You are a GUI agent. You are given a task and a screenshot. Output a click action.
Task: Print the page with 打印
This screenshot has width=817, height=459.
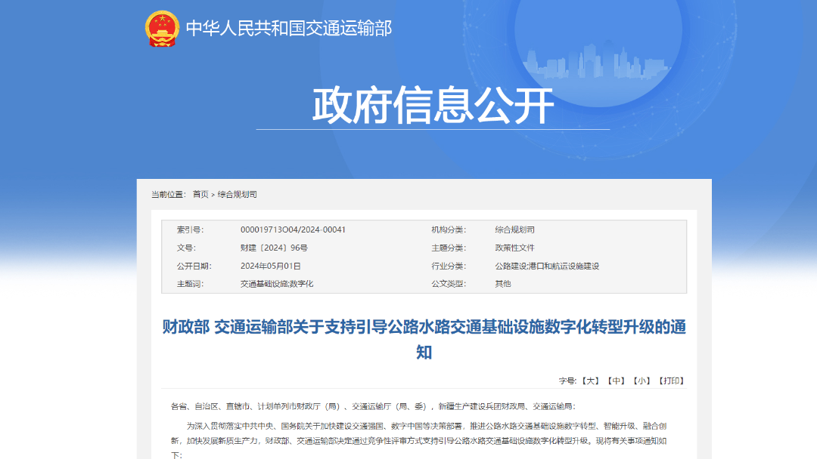coord(671,381)
